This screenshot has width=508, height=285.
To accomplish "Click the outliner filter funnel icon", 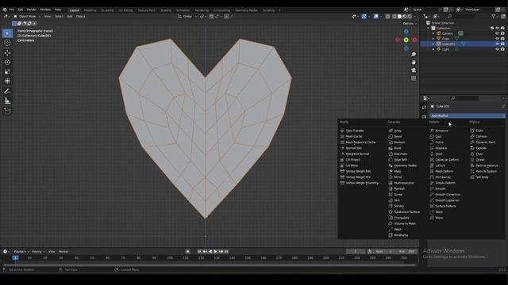I will click(x=493, y=16).
